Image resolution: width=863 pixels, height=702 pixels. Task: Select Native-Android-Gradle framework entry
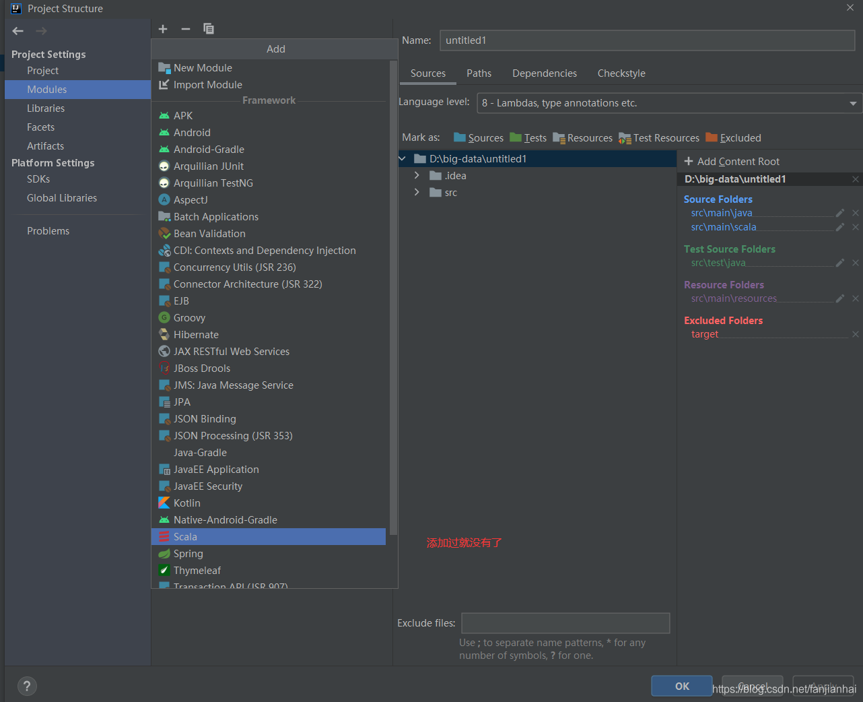click(x=269, y=520)
